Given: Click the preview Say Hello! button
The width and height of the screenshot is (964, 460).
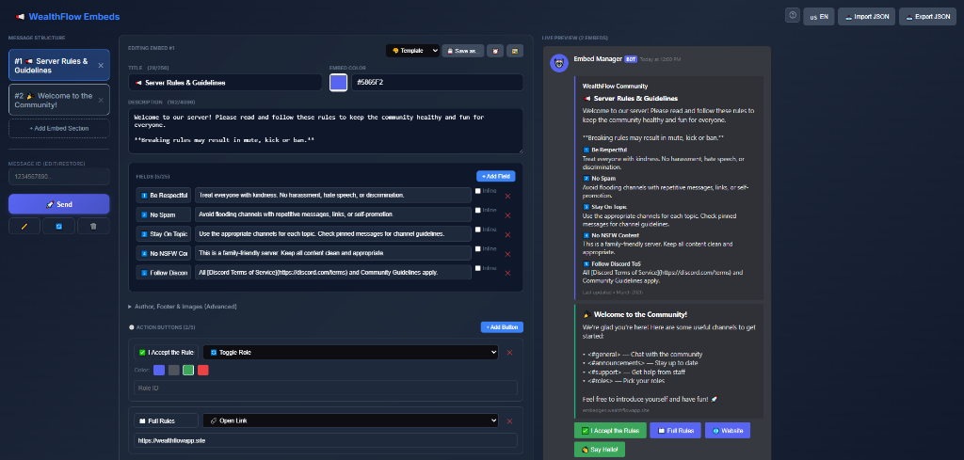Looking at the screenshot, I should 600,450.
